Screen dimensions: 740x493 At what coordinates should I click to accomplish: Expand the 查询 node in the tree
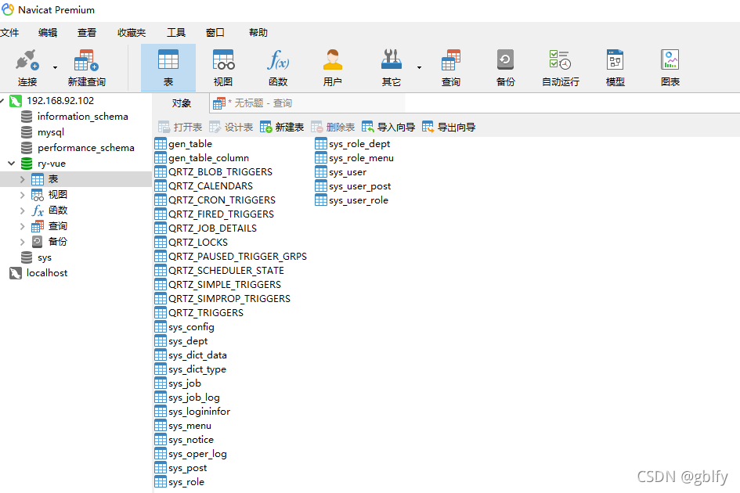pyautogui.click(x=22, y=226)
